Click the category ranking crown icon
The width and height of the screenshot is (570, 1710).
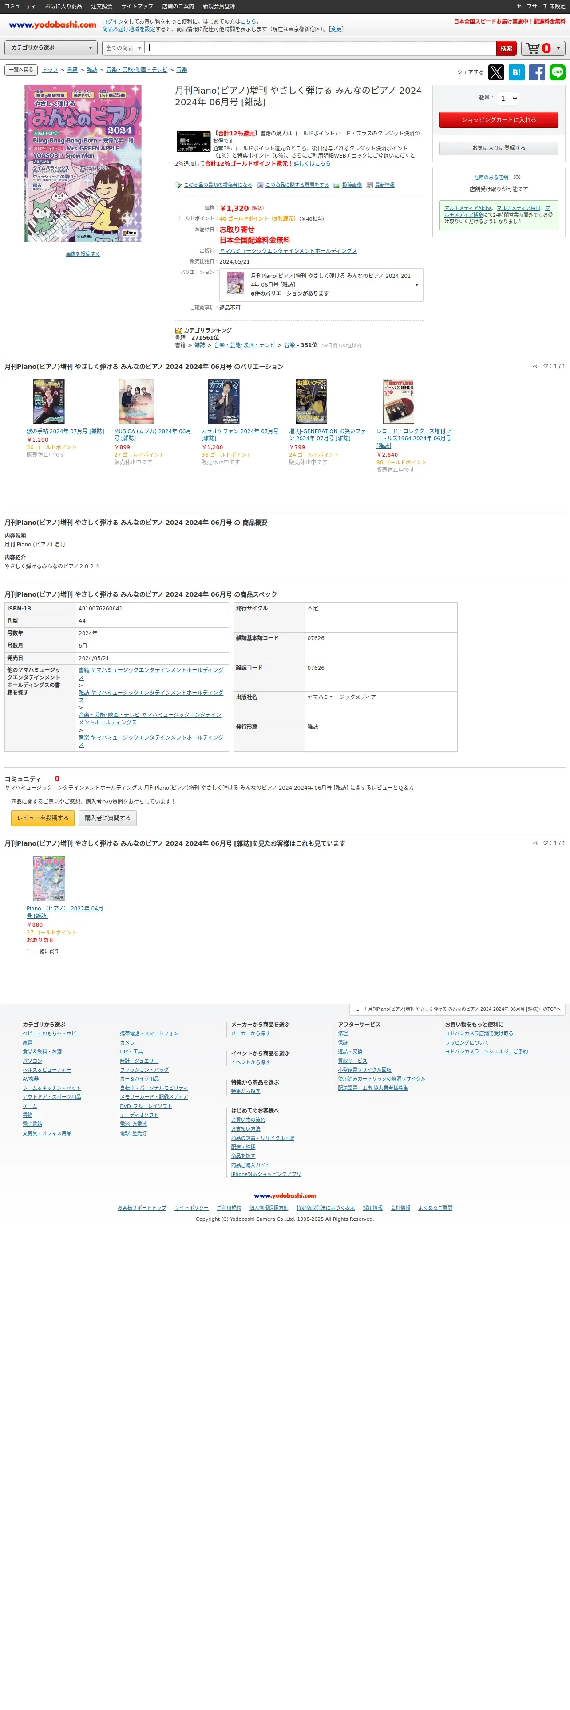178,330
